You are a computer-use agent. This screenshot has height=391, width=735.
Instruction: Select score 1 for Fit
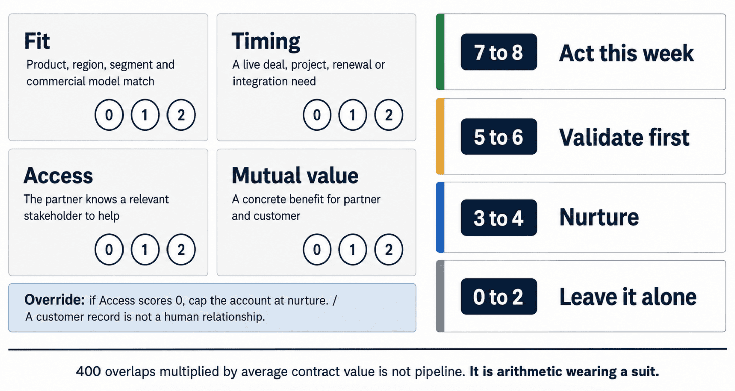point(145,115)
